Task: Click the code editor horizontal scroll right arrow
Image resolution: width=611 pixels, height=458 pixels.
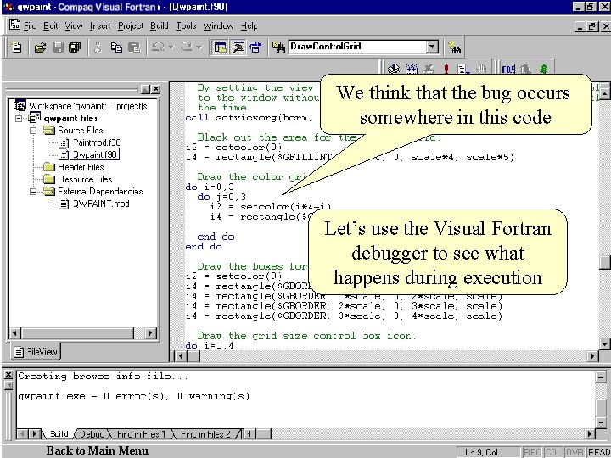Action: coord(592,356)
